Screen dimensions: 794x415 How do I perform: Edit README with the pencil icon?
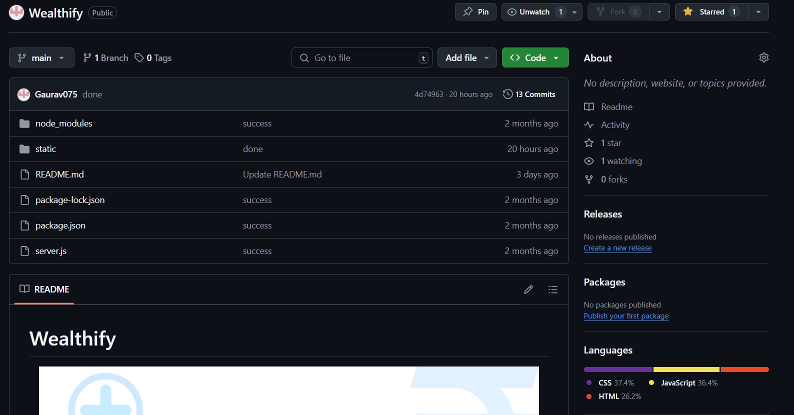pos(528,289)
